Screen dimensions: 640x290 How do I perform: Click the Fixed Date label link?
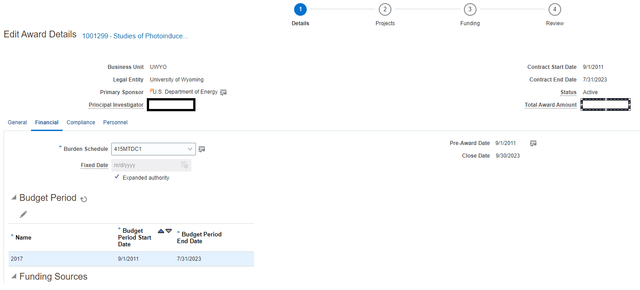94,165
